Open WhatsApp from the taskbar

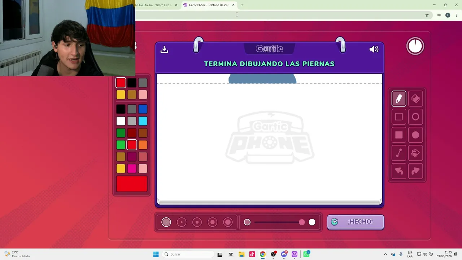[306, 254]
